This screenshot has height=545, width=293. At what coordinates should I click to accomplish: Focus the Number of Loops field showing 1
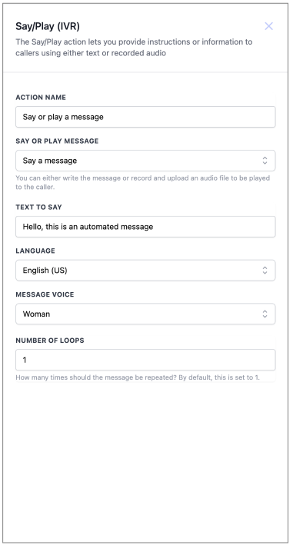click(x=145, y=360)
